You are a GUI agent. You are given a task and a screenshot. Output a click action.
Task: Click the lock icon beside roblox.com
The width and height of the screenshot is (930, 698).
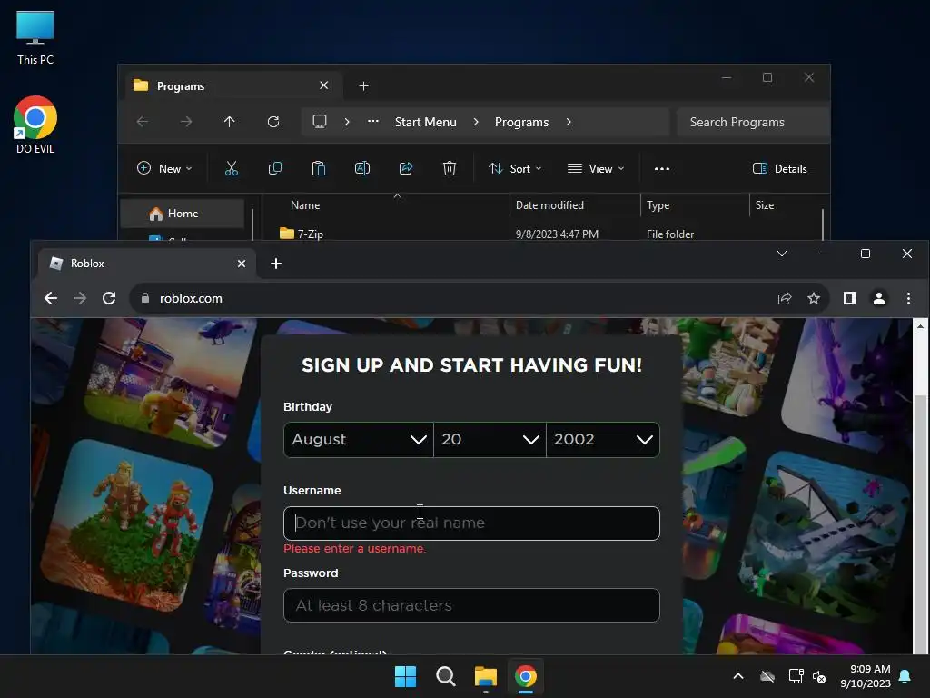145,298
